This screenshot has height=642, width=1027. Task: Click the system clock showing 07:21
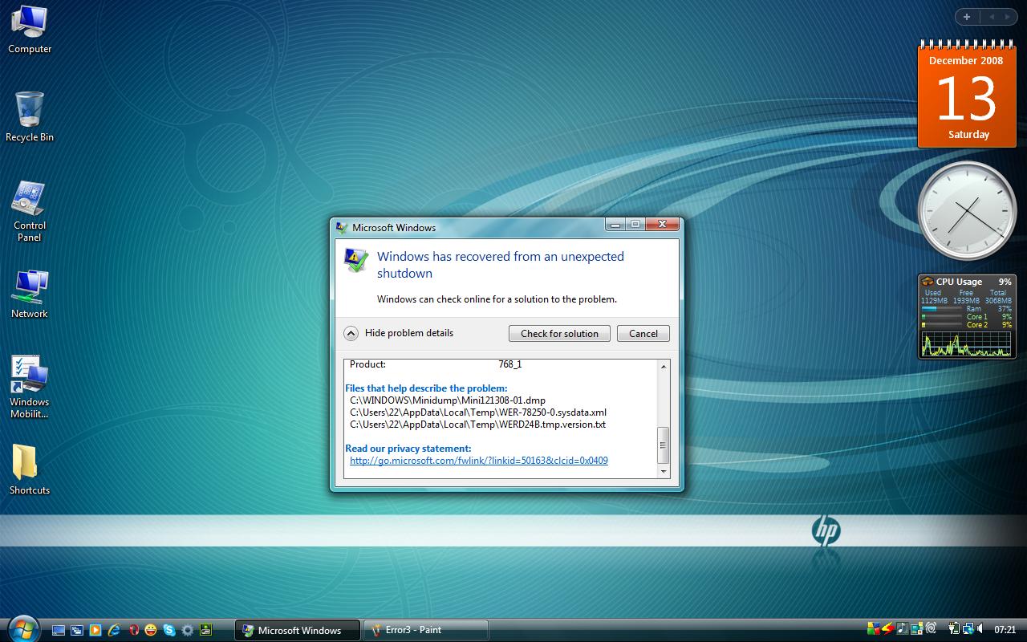point(1005,629)
